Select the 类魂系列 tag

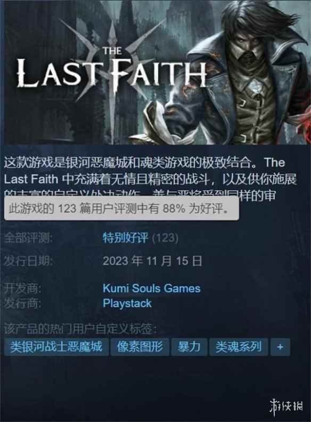point(239,347)
